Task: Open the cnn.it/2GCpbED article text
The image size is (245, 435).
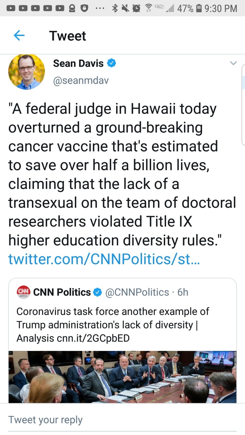Action: (93, 338)
